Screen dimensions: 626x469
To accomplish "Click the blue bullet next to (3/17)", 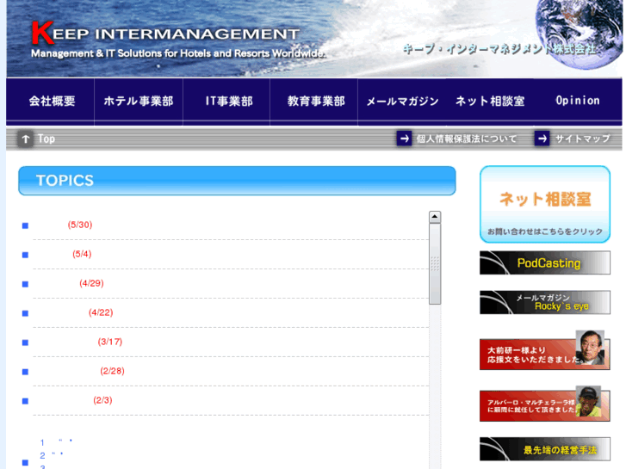I will coord(25,342).
